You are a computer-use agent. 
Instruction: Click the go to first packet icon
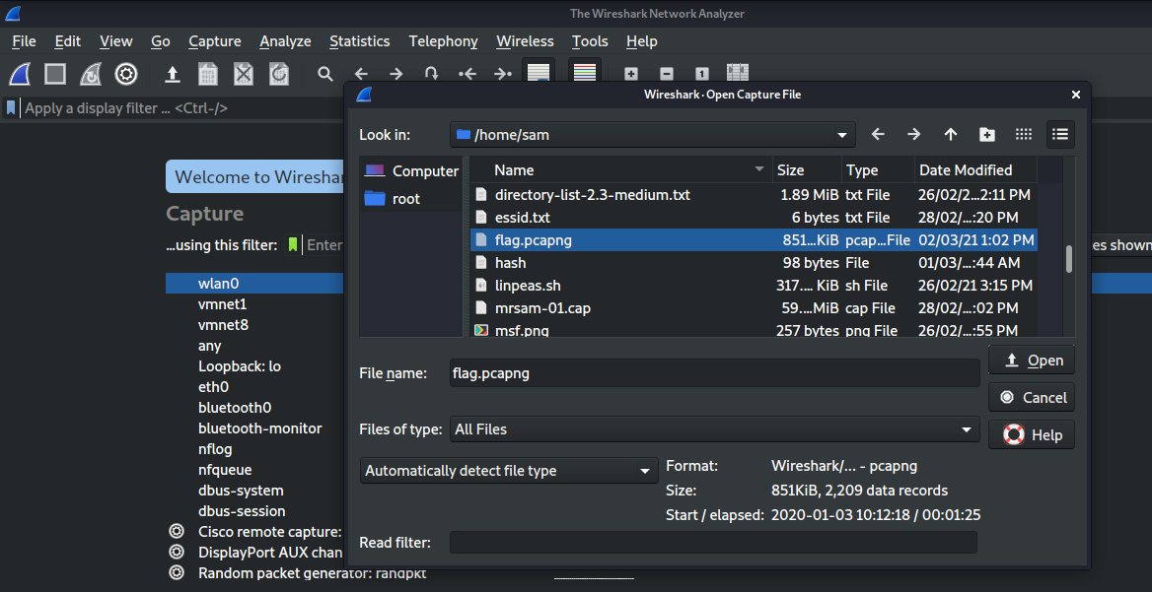468,73
